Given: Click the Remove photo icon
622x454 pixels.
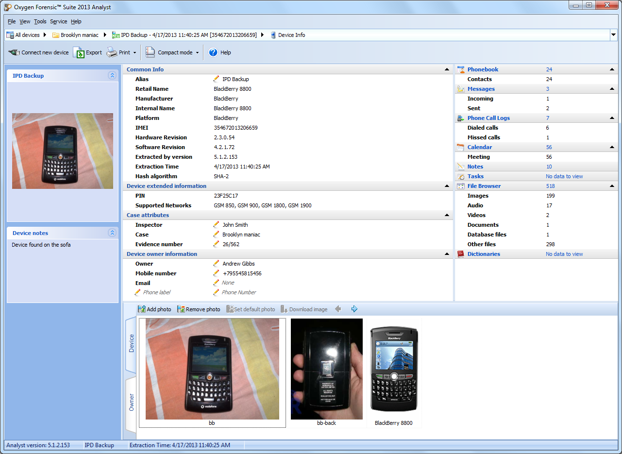Looking at the screenshot, I should point(181,309).
